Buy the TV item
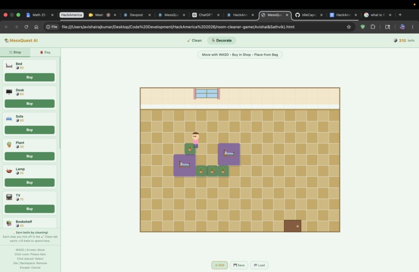The image size is (419, 272). coord(30,209)
